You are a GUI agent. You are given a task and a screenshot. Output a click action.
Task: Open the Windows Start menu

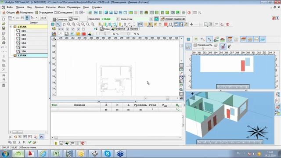pos(6,154)
